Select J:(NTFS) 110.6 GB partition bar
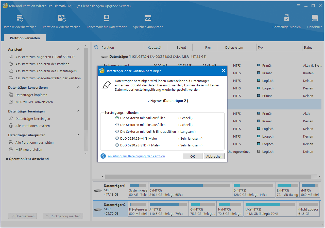Viewport: 325px width, 228px height. (x=168, y=209)
